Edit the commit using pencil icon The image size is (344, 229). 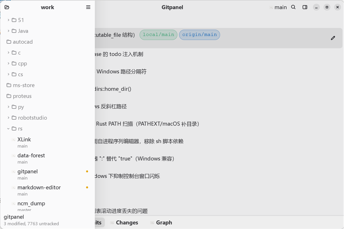(333, 38)
